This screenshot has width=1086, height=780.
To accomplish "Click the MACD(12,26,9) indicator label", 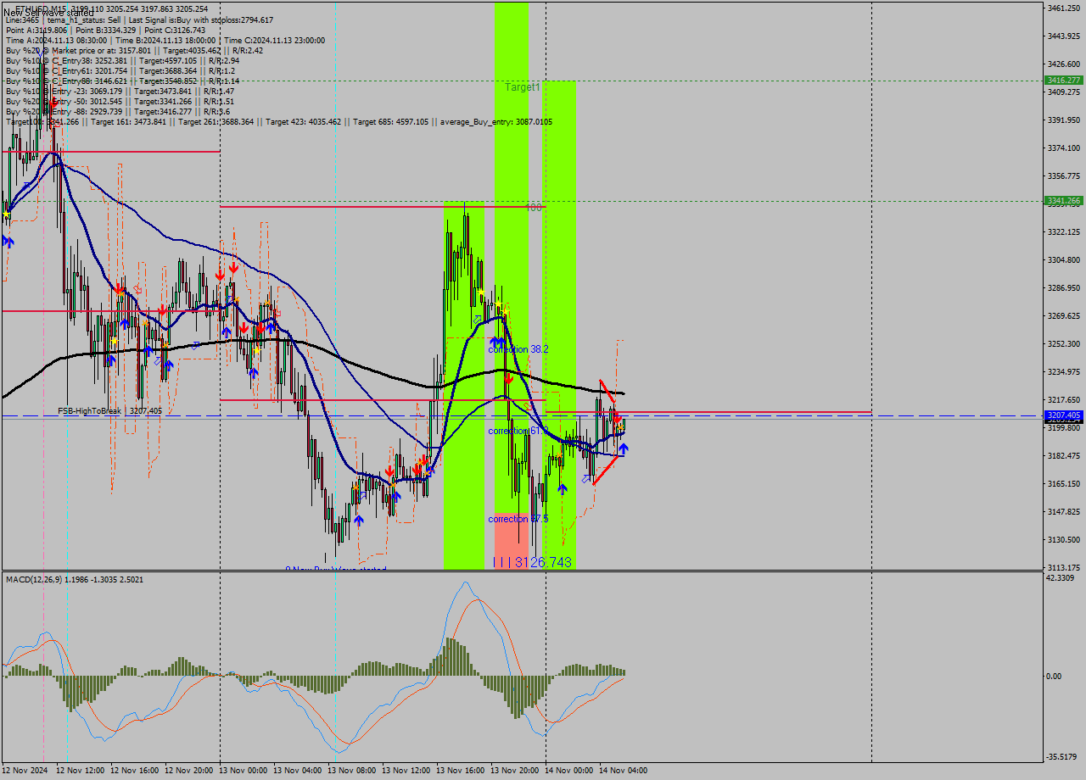I will point(75,579).
